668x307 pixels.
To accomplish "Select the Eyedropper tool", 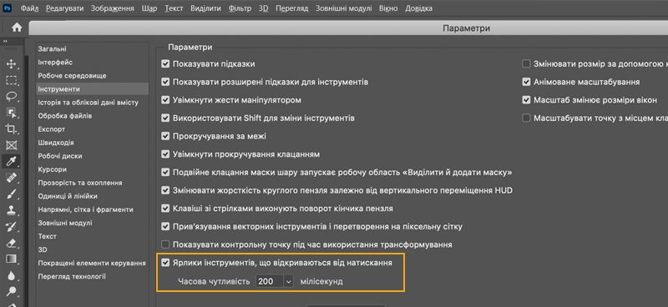I will pos(11,161).
